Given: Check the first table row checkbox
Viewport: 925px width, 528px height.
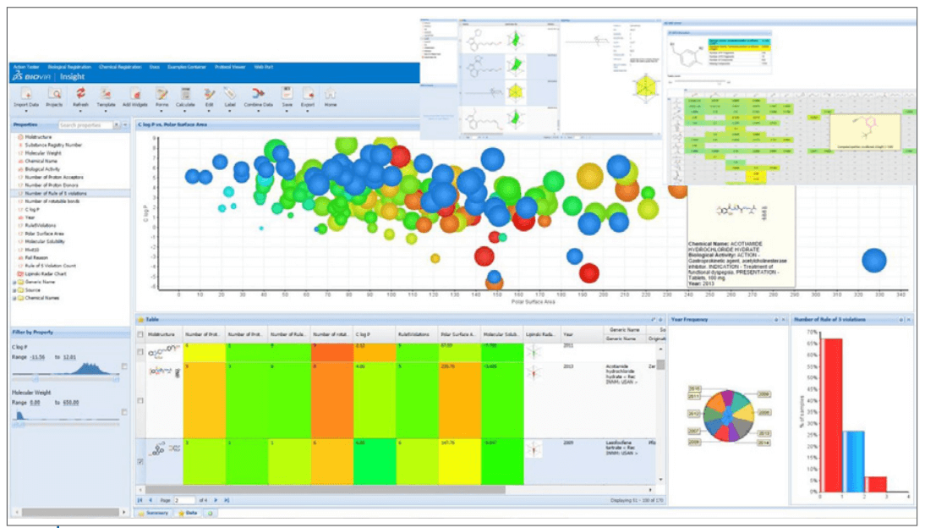Looking at the screenshot, I should click(140, 349).
